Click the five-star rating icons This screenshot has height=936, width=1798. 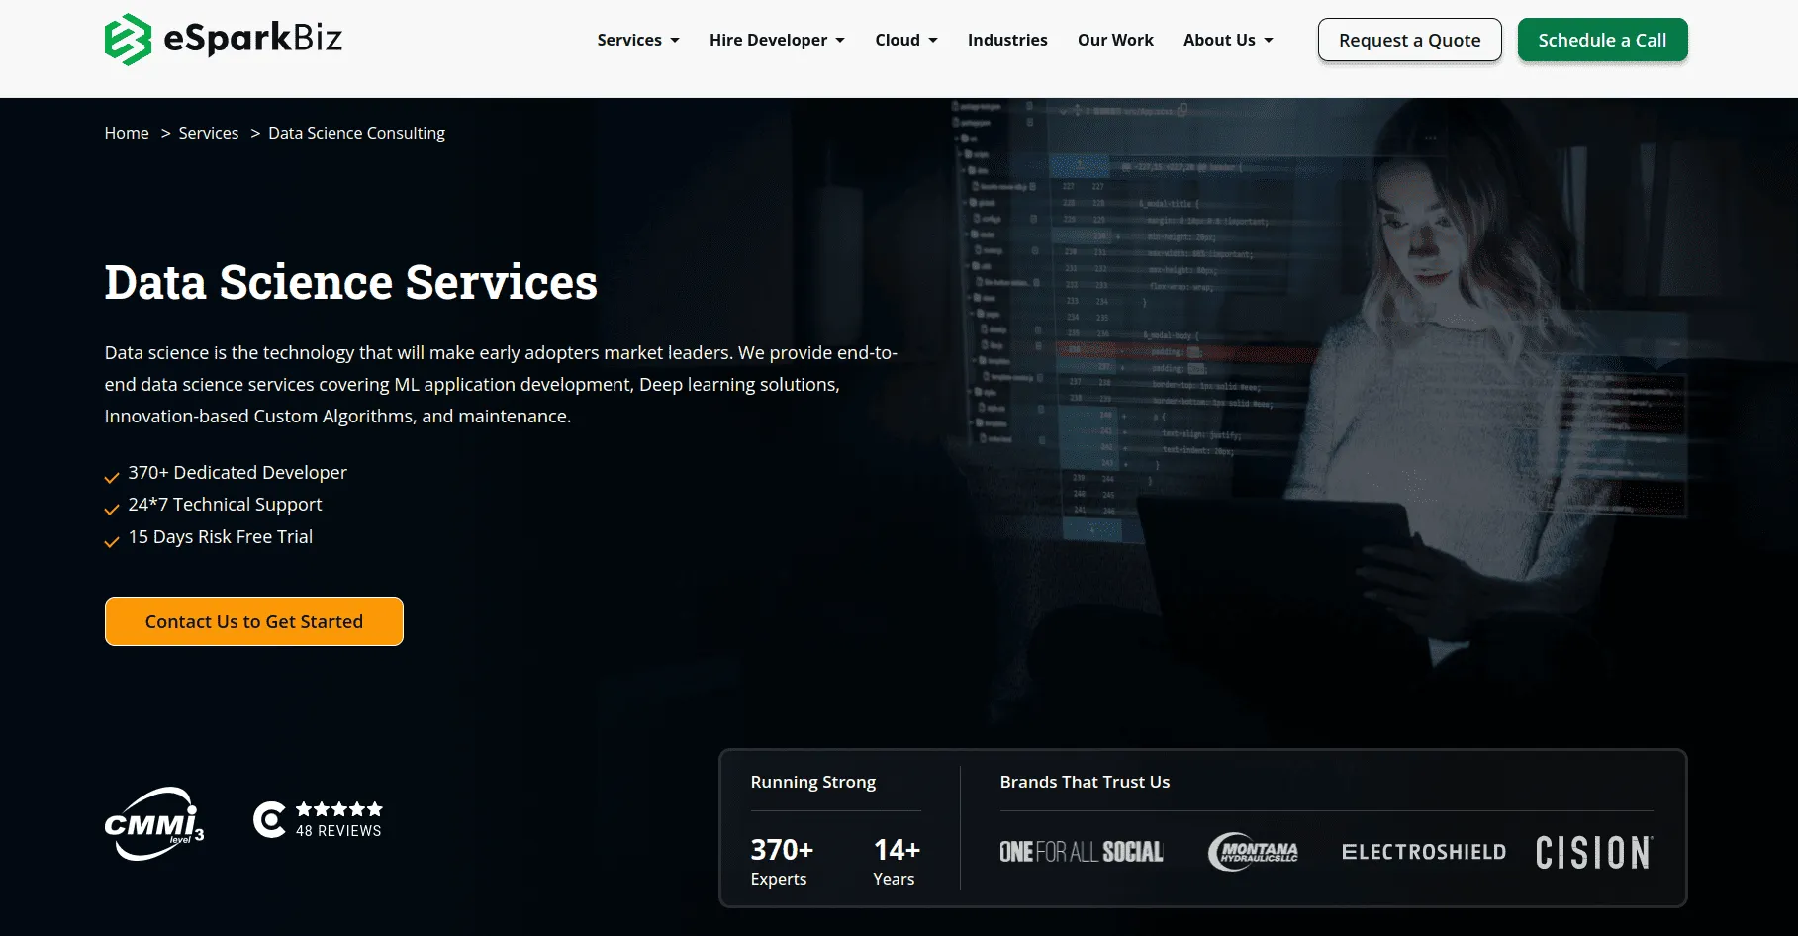tap(338, 809)
